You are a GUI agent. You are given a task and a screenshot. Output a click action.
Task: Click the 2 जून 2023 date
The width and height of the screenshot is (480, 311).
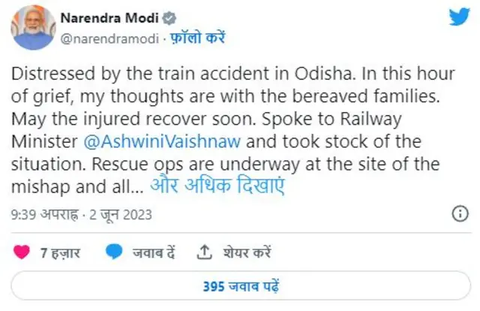[120, 215]
